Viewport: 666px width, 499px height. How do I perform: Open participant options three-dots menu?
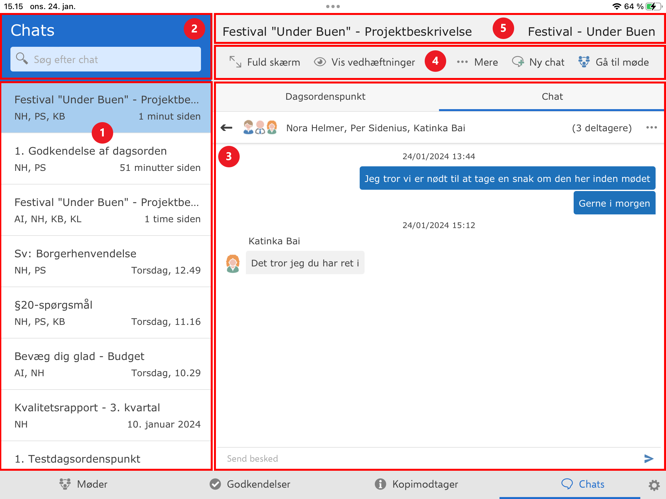point(651,128)
